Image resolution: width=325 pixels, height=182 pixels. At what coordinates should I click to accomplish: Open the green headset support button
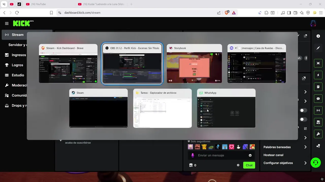click(x=316, y=163)
